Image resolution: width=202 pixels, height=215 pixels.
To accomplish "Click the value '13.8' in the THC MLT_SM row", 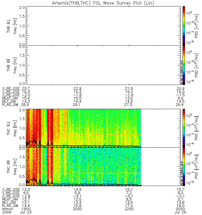I will pos(180,202).
